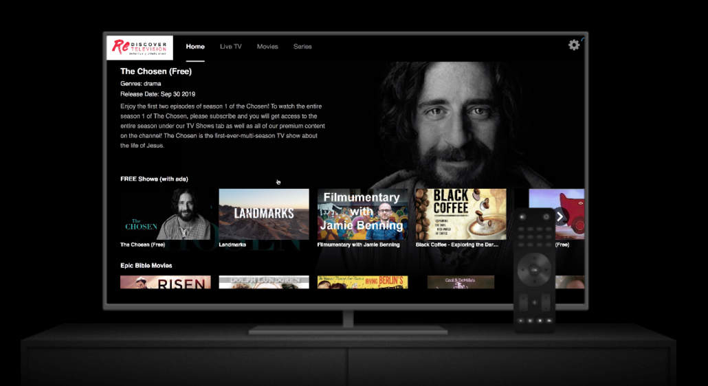
Task: Tap the down arrow on remote d-pad
Action: pos(534,282)
